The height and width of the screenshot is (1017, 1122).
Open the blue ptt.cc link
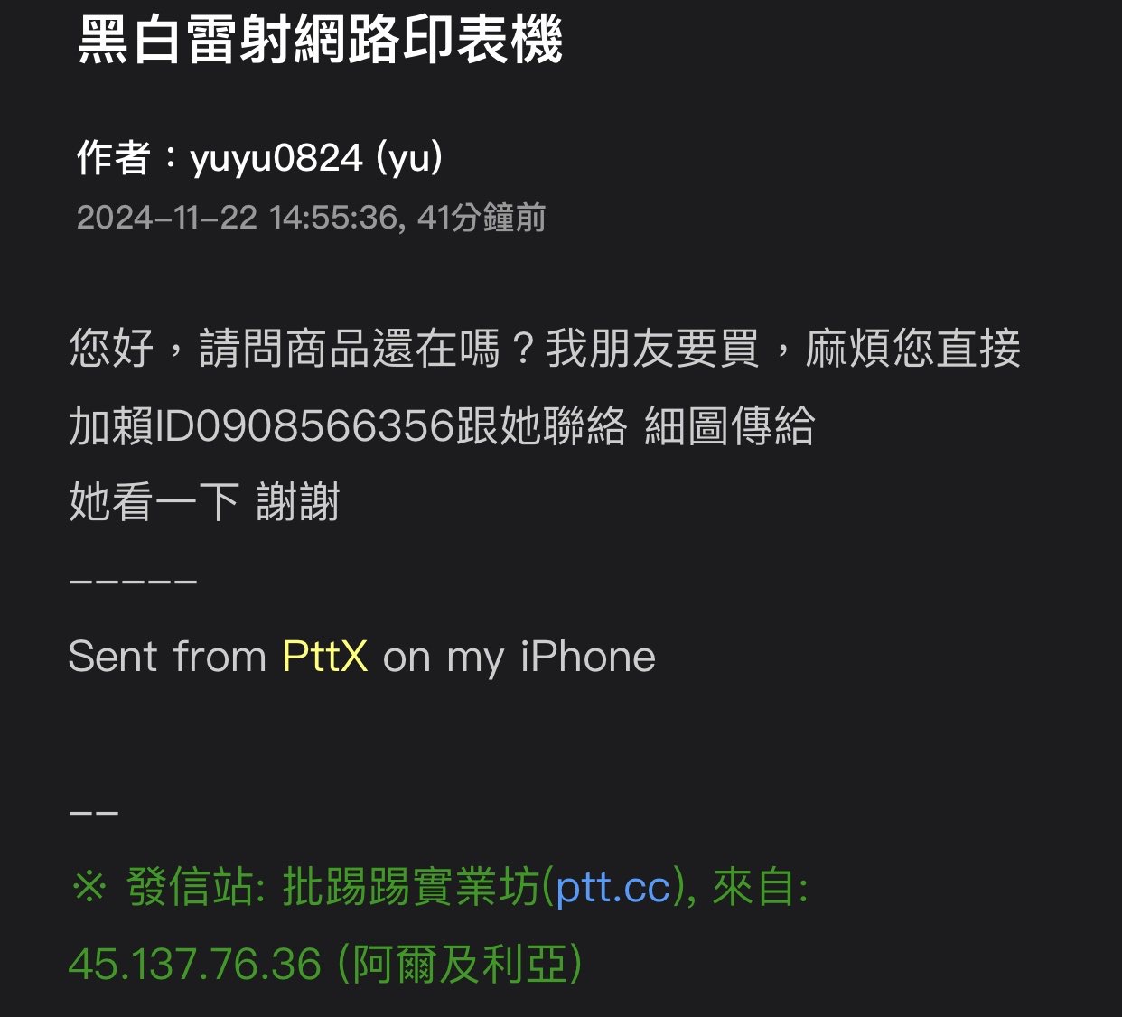click(x=613, y=887)
